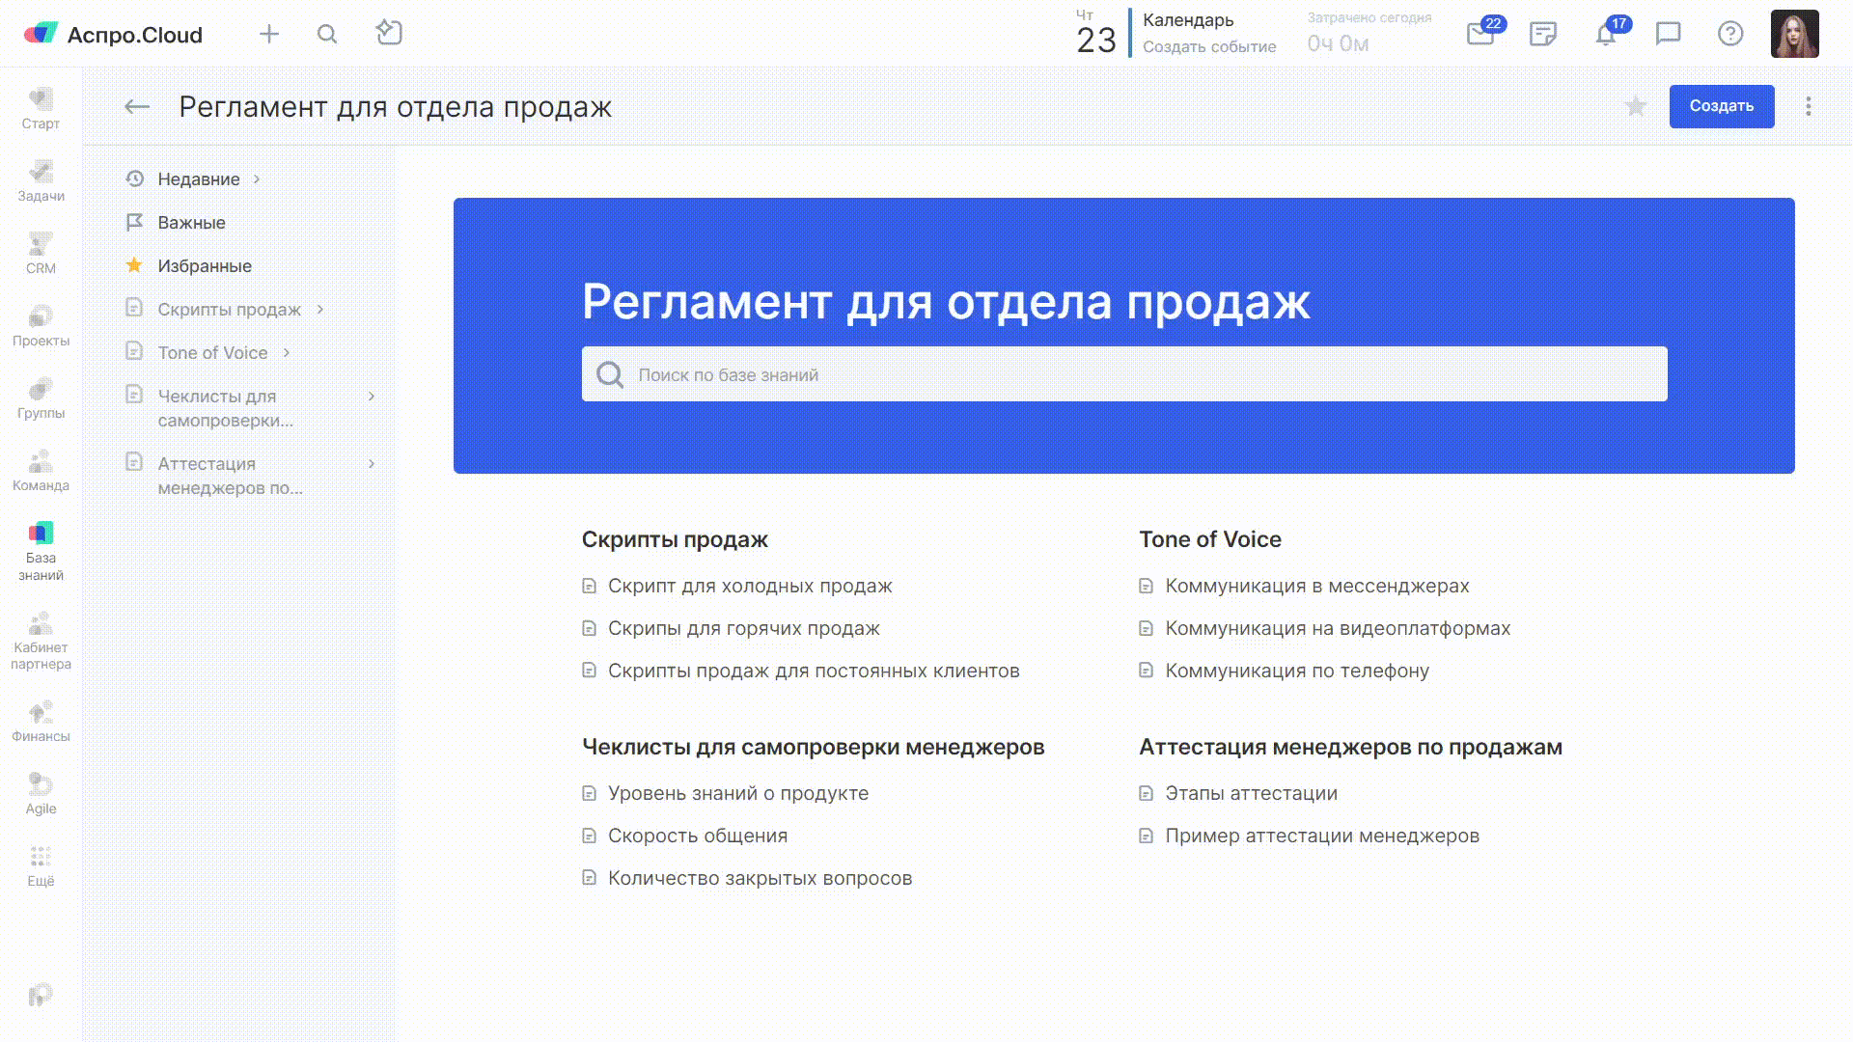Open the mail inbox icon with badge 22
Screen dimensions: 1853x1042
[x=1480, y=35]
